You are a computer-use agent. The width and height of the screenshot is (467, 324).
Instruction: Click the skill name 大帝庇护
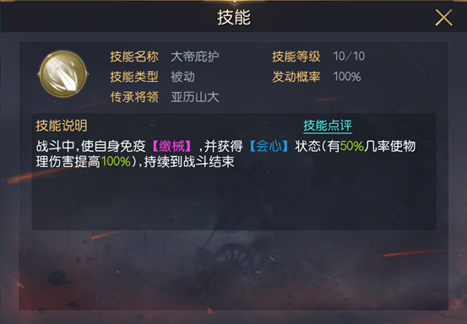point(195,57)
